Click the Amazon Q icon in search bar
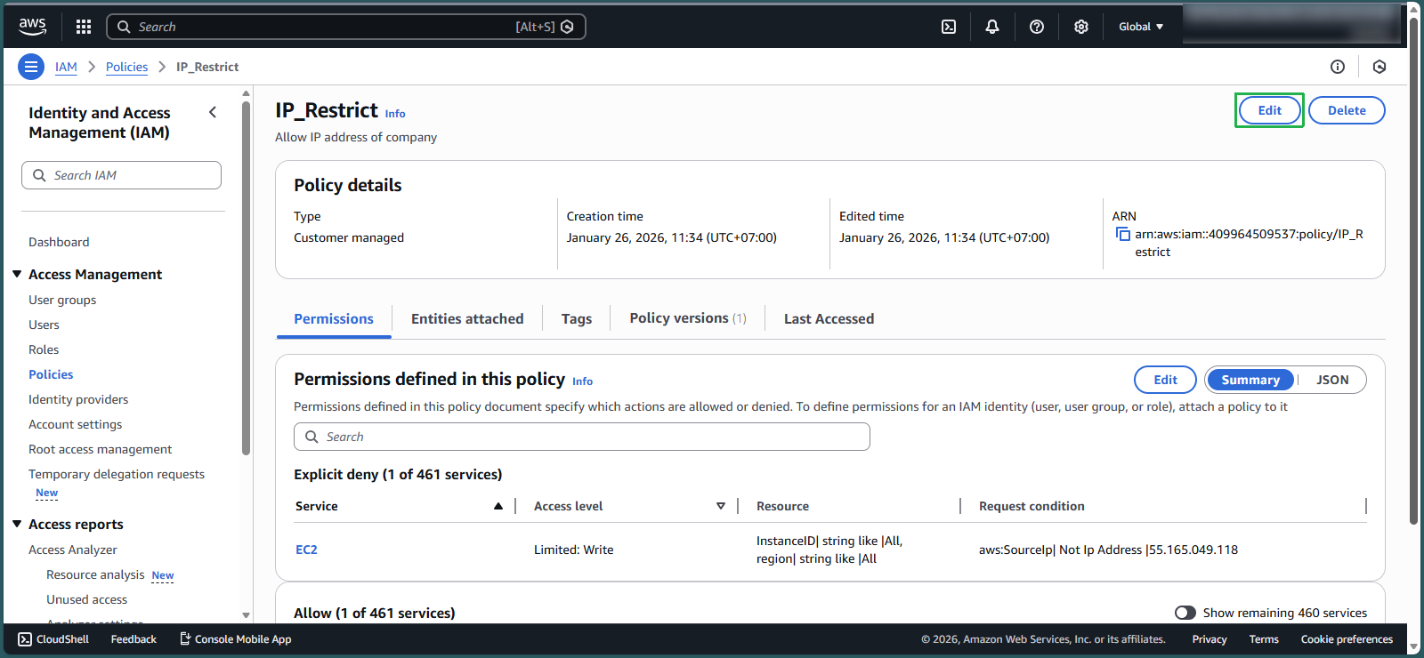Viewport: 1424px width, 658px height. (568, 27)
